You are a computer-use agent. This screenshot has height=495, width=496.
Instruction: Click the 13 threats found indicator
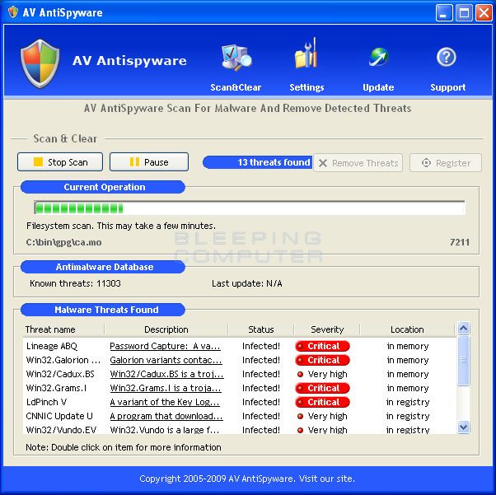258,162
